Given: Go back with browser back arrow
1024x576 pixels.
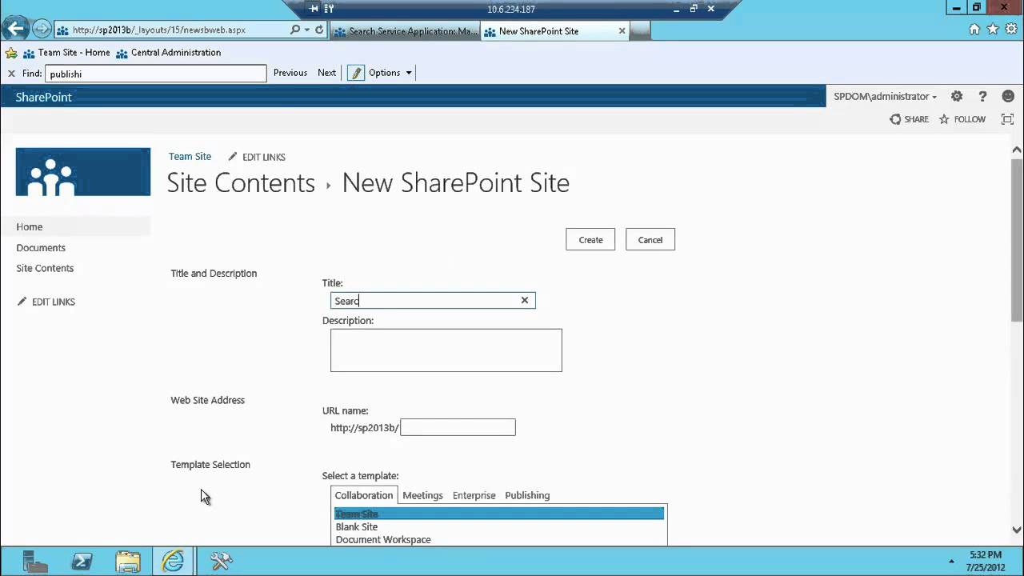Looking at the screenshot, I should pyautogui.click(x=15, y=30).
